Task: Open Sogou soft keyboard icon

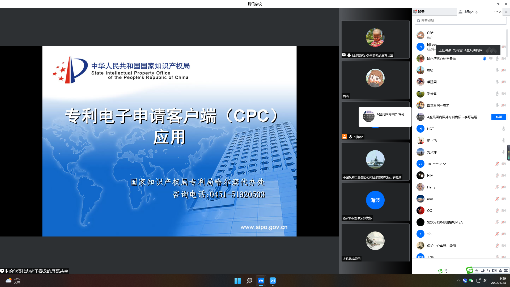Action: [x=494, y=271]
